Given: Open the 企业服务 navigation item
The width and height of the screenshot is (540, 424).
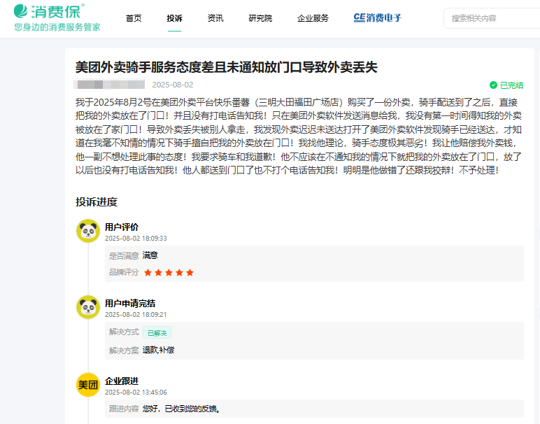Looking at the screenshot, I should pyautogui.click(x=313, y=18).
